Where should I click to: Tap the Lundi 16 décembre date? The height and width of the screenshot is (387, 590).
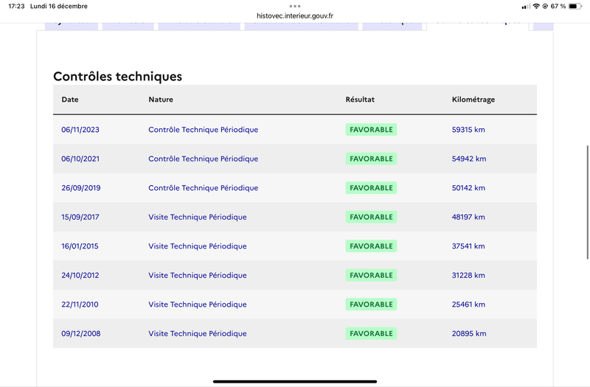[59, 7]
